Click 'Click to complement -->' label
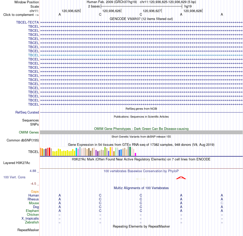 coord(21,15)
